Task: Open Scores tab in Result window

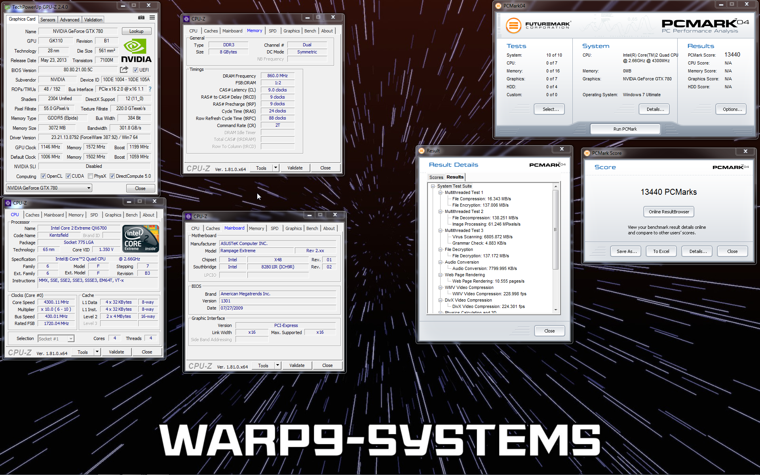Action: pyautogui.click(x=436, y=177)
